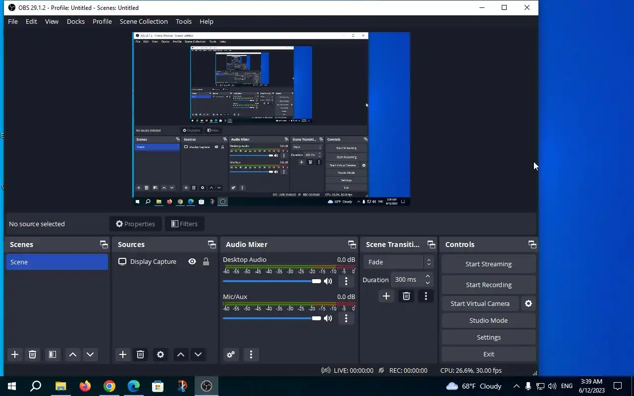The height and width of the screenshot is (396, 634).
Task: Open the Profile menu
Action: pos(102,21)
